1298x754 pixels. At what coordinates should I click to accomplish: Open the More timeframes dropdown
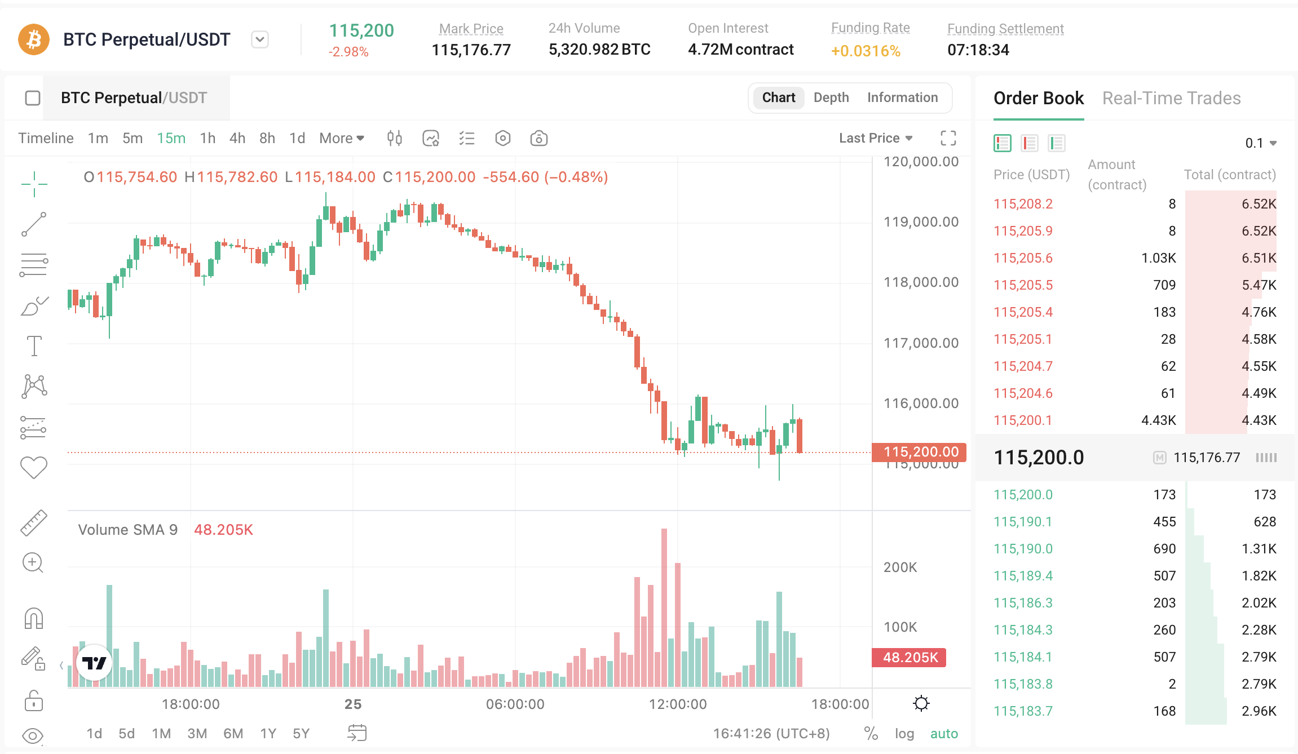pos(342,138)
